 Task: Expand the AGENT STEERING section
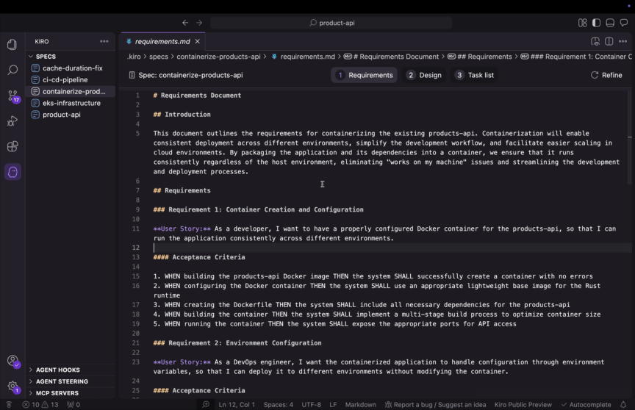pyautogui.click(x=62, y=381)
